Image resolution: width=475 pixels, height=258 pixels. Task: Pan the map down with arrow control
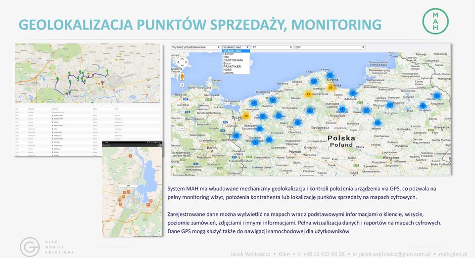point(183,66)
